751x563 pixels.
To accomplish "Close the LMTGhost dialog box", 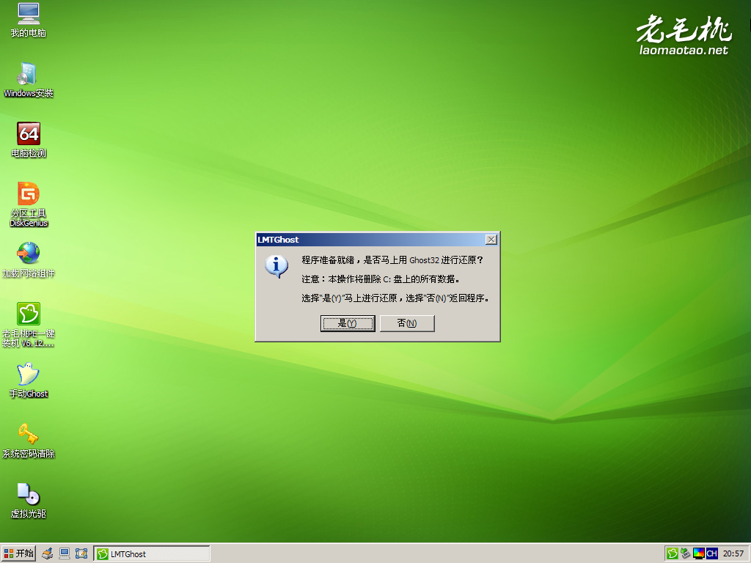I will (x=491, y=240).
